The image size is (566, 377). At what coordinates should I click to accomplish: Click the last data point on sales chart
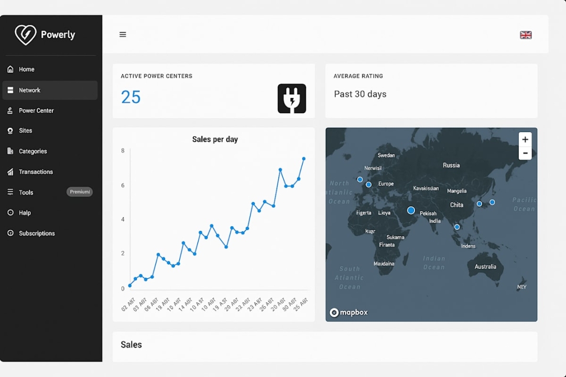(304, 159)
